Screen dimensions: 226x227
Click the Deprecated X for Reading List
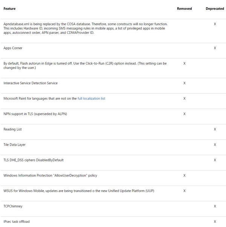point(215,129)
